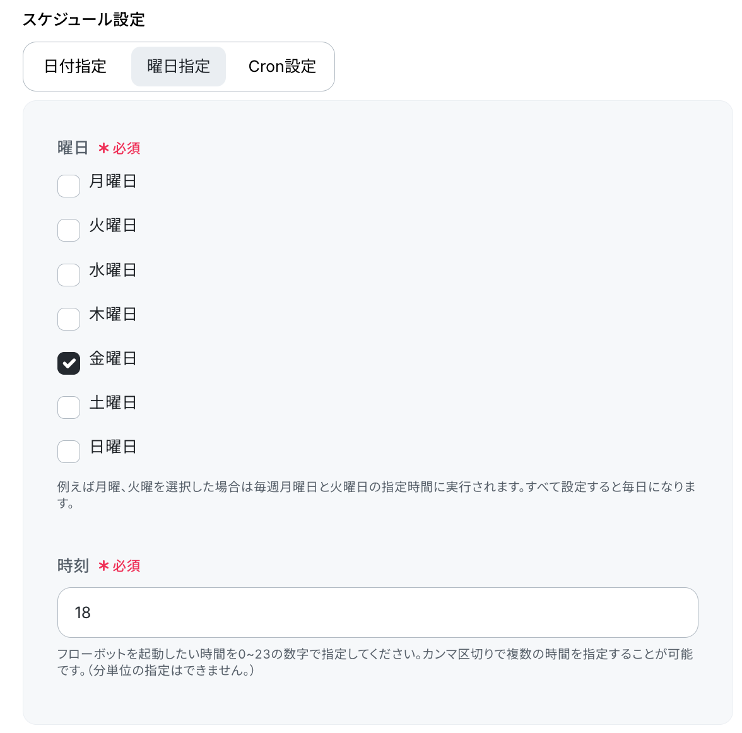The width and height of the screenshot is (742, 733).
Task: Click the 日曜日 text label
Action: click(x=113, y=447)
